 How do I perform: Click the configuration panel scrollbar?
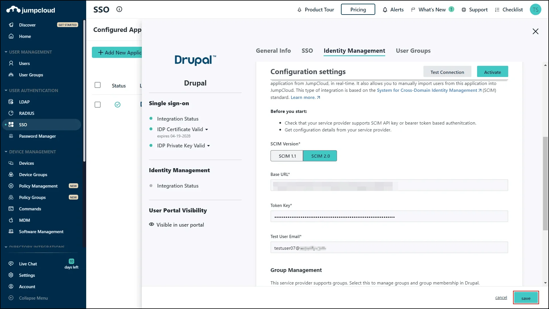545,184
